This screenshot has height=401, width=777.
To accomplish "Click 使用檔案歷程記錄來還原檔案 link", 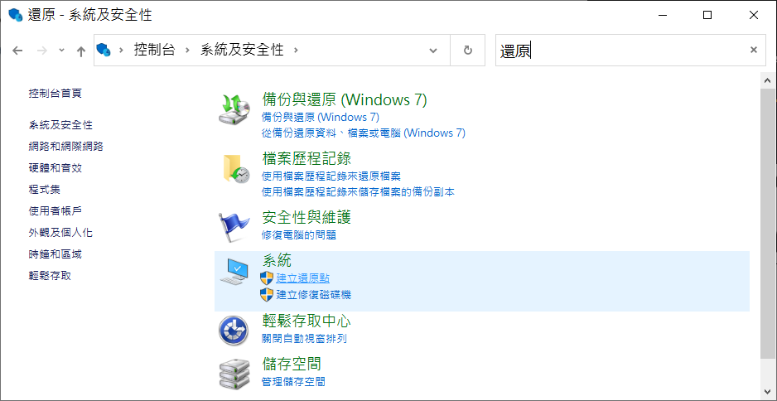I will (x=331, y=176).
